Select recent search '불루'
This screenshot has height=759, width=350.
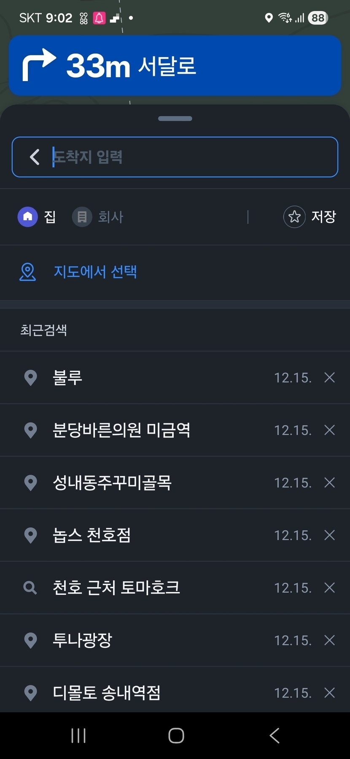(67, 377)
